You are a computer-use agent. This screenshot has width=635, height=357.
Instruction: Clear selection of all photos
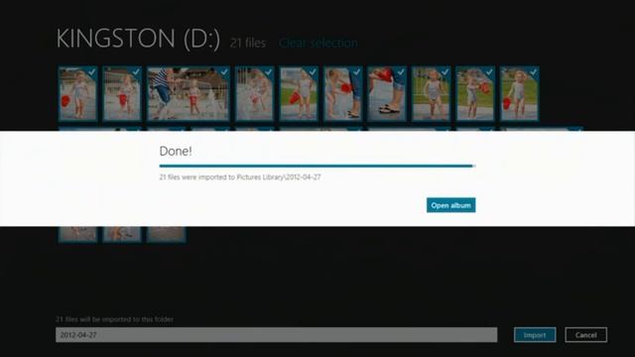tap(317, 43)
